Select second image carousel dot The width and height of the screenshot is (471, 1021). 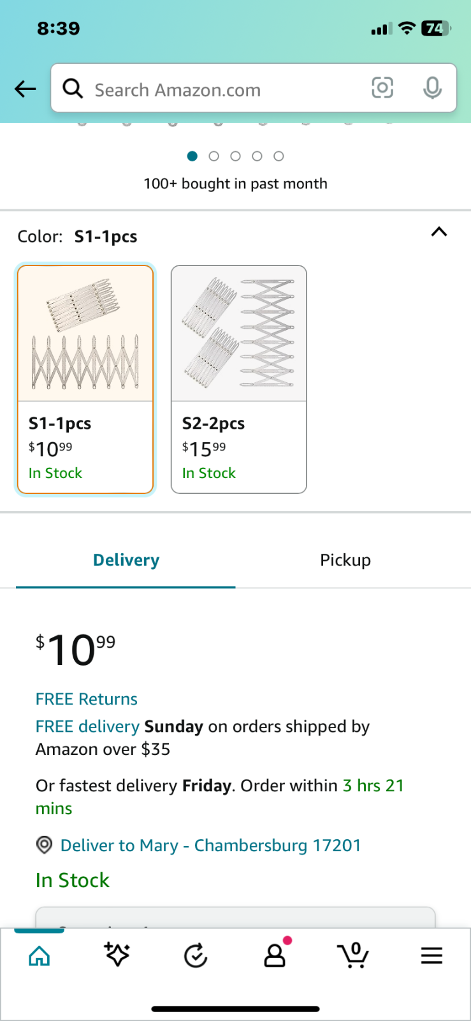tap(214, 156)
